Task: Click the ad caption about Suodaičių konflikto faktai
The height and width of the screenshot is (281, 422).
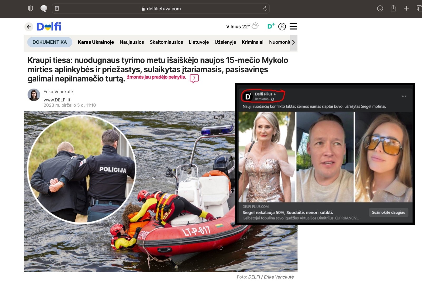Action: pos(314,106)
